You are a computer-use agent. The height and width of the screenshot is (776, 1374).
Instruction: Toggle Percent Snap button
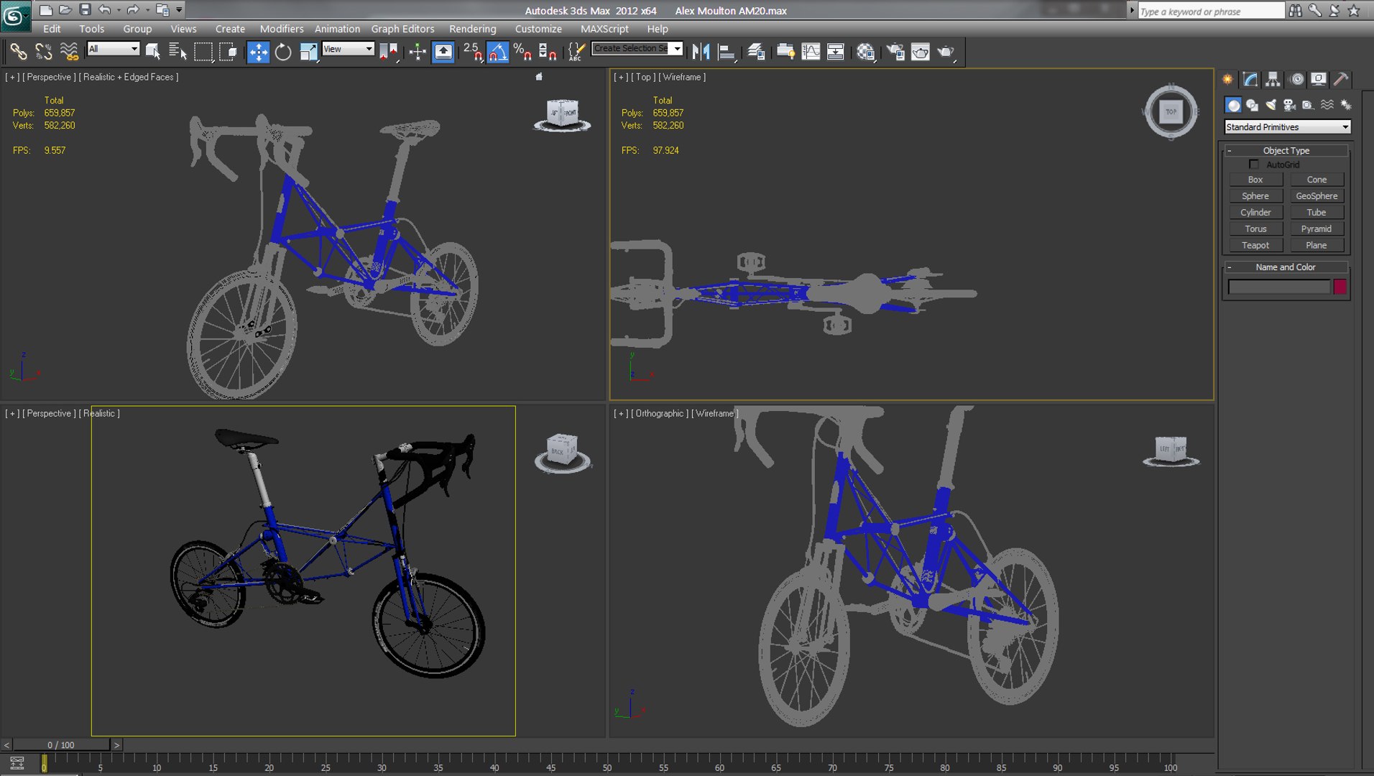tap(522, 52)
